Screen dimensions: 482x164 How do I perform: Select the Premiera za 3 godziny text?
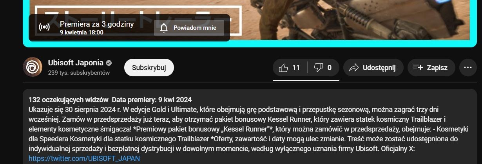[x=97, y=24]
